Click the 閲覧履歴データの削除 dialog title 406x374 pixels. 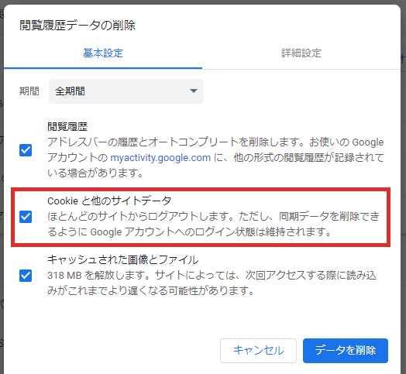point(77,26)
